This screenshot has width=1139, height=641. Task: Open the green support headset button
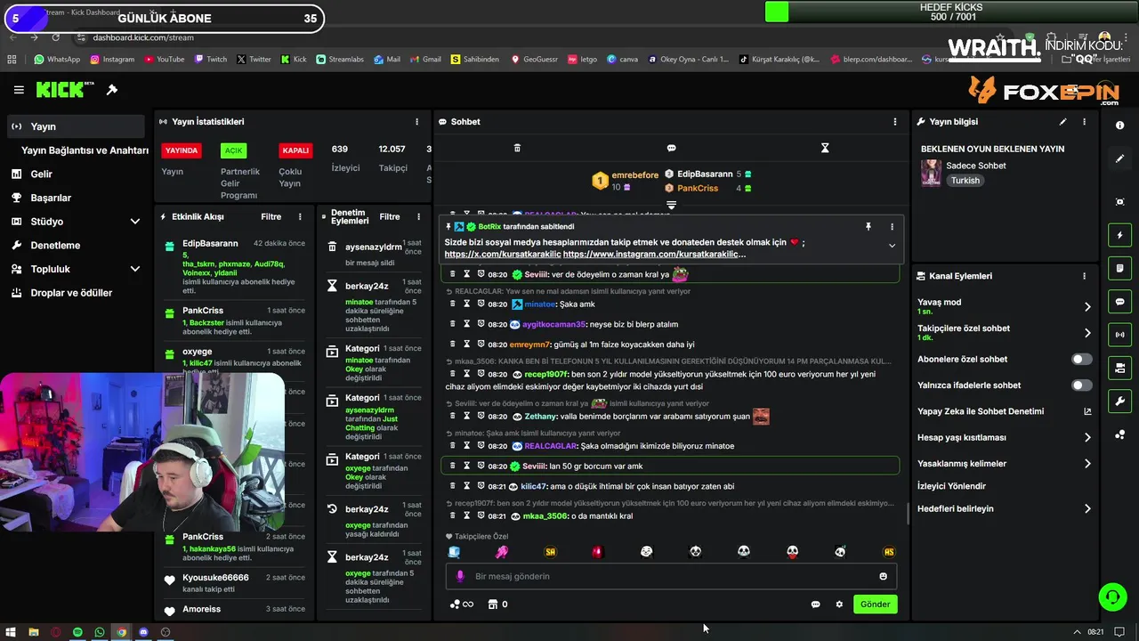1112,596
